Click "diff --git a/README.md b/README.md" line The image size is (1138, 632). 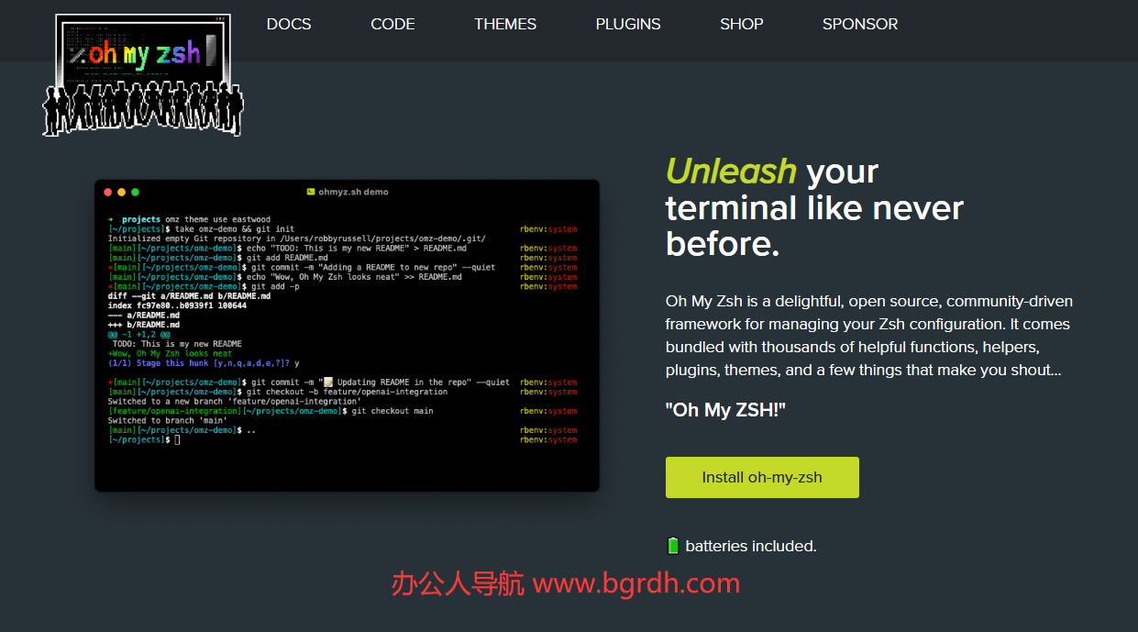pyautogui.click(x=189, y=296)
